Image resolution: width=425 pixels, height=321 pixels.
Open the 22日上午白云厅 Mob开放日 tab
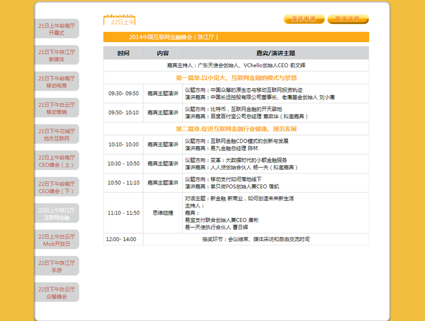(x=57, y=239)
